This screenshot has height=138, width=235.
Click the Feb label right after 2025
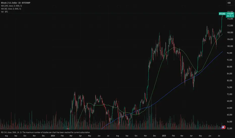click(173, 136)
